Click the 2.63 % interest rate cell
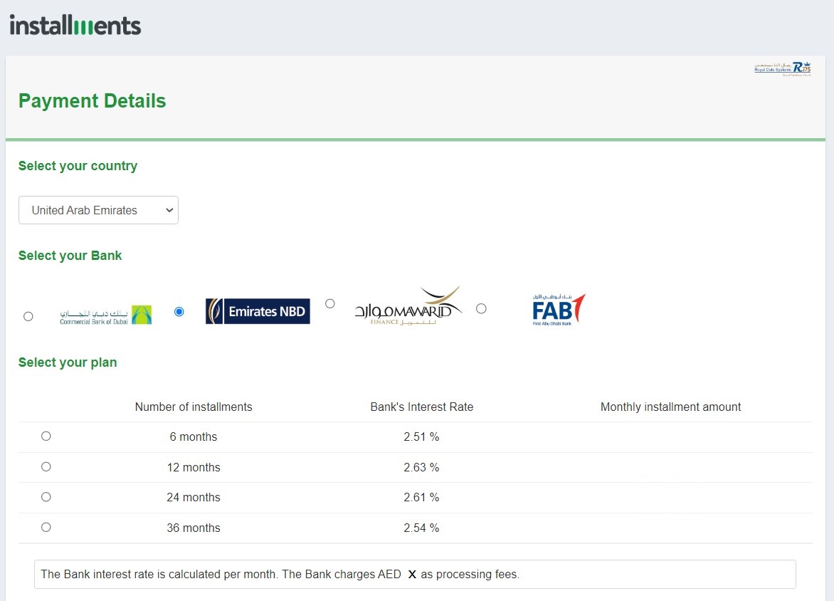Image resolution: width=834 pixels, height=601 pixels. tap(421, 468)
